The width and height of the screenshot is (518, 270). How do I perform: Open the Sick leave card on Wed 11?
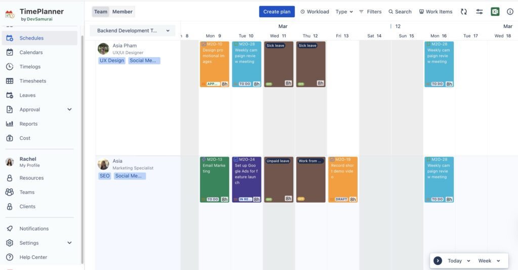pyautogui.click(x=279, y=64)
